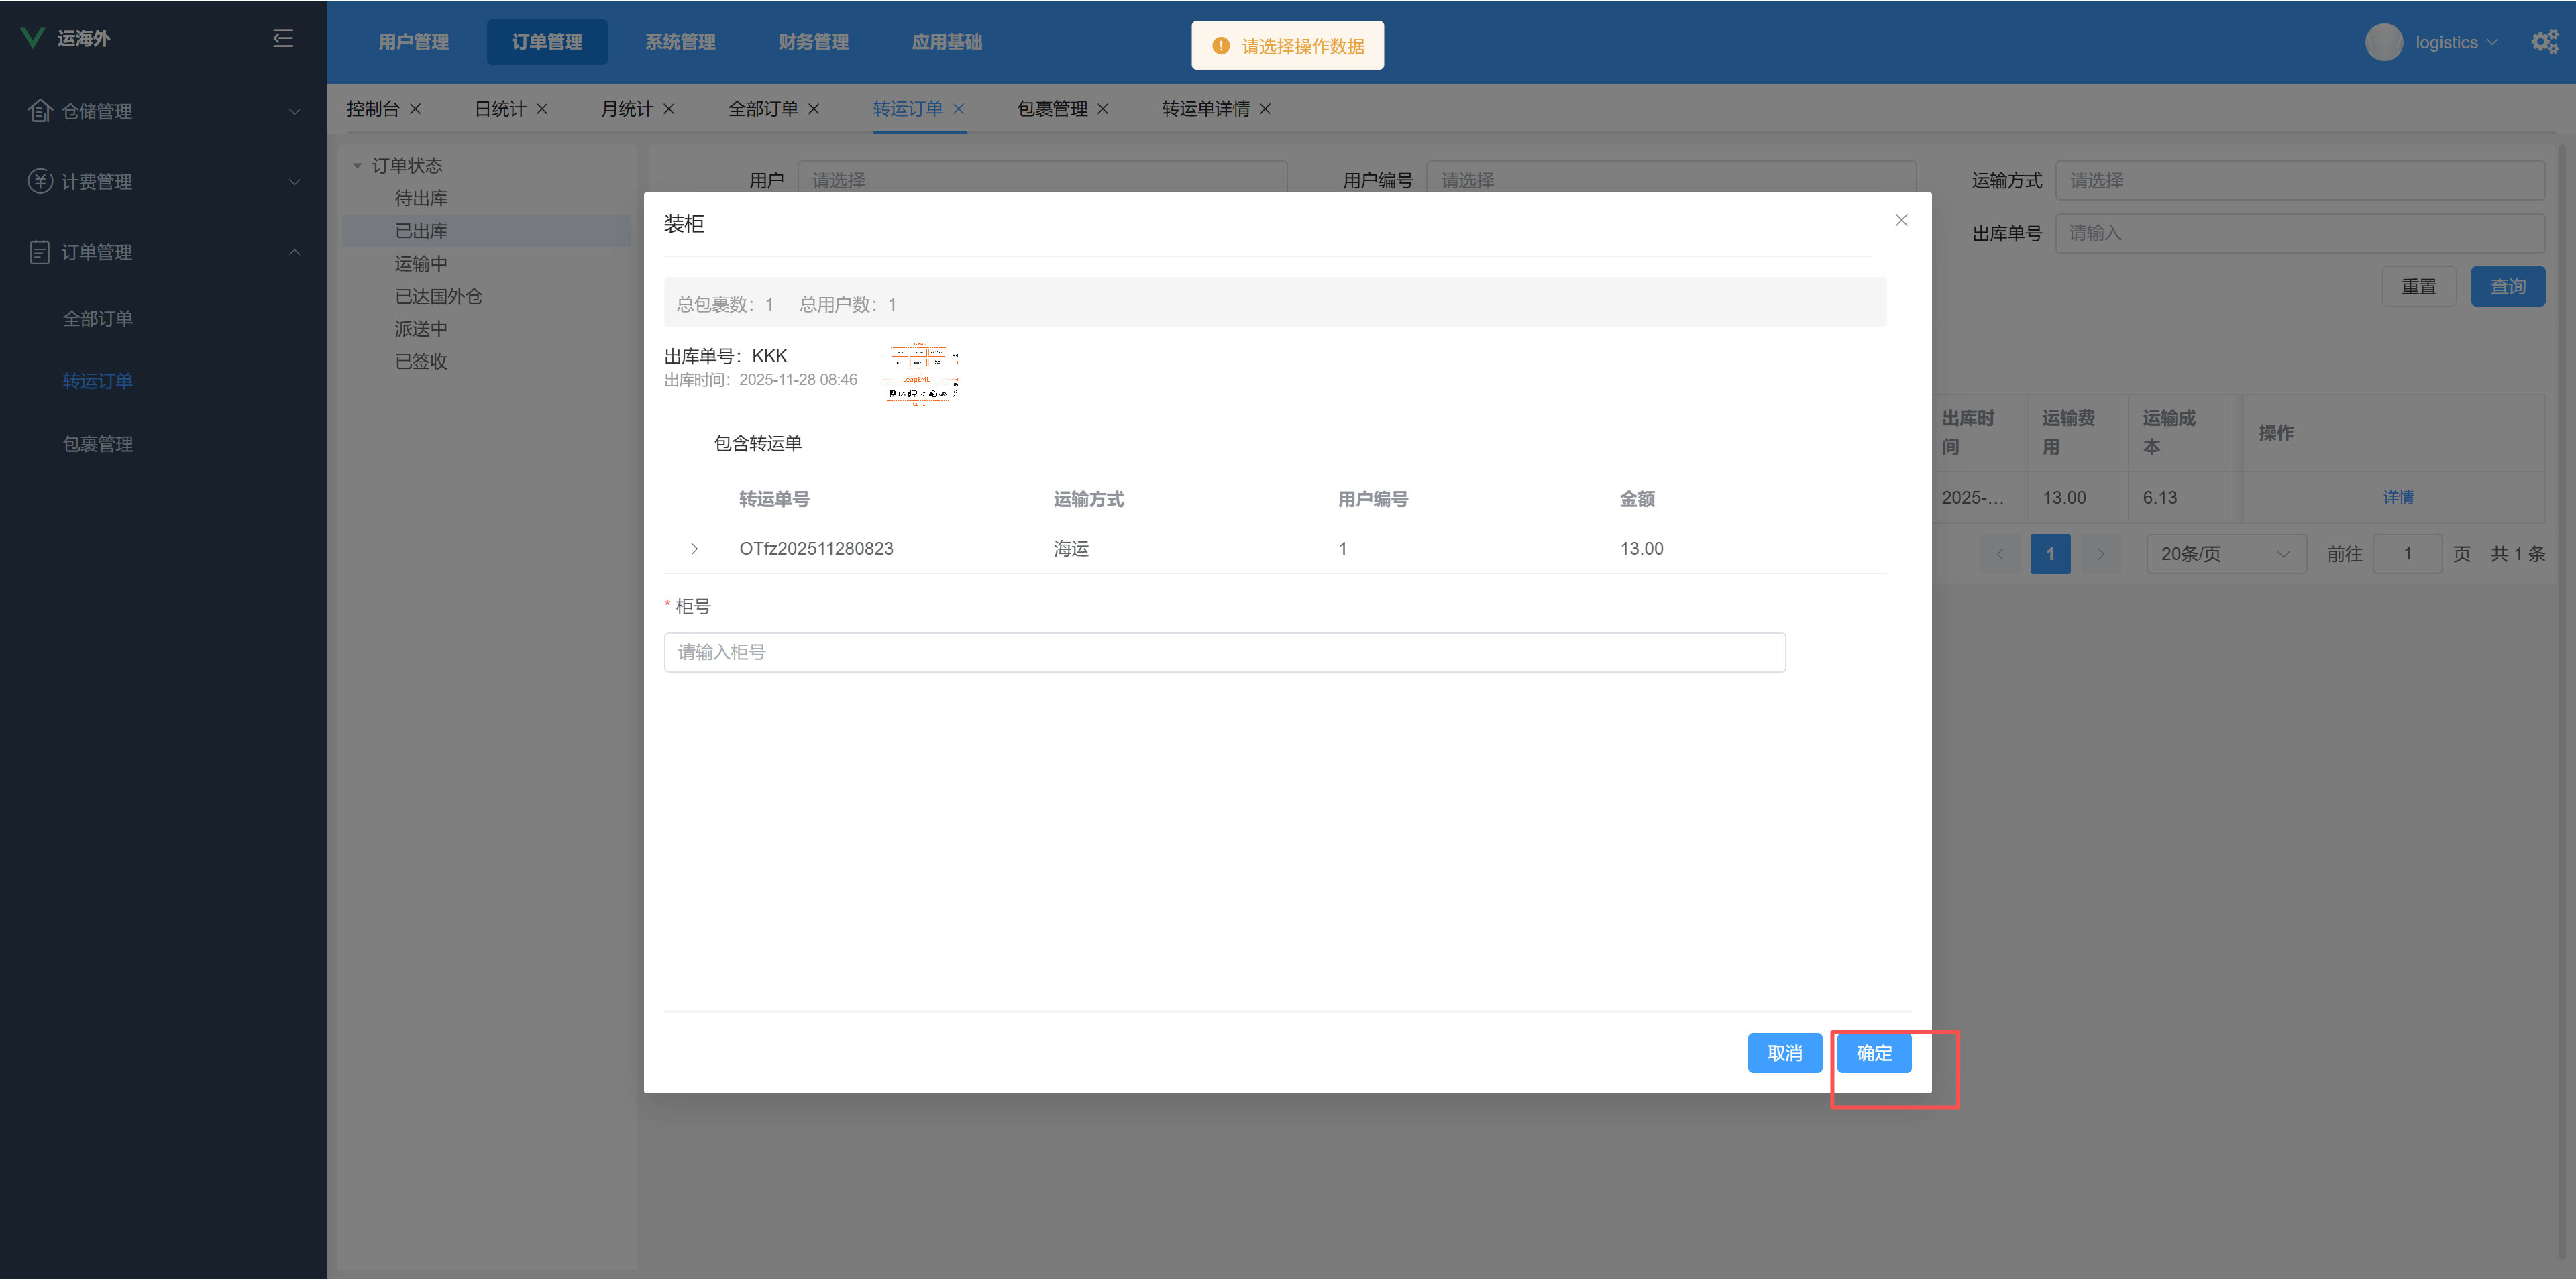
Task: Click the 确定 button
Action: (x=1873, y=1053)
